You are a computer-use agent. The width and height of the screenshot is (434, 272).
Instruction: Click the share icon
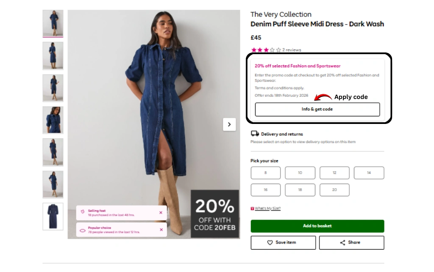click(342, 243)
